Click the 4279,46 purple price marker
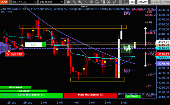This screenshot has width=170, height=105. point(163,64)
